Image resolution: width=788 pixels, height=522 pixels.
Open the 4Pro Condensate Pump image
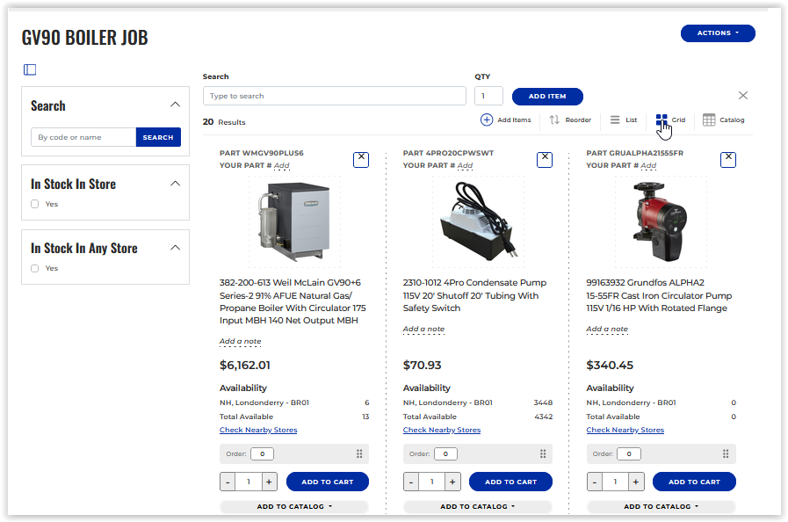click(x=477, y=221)
